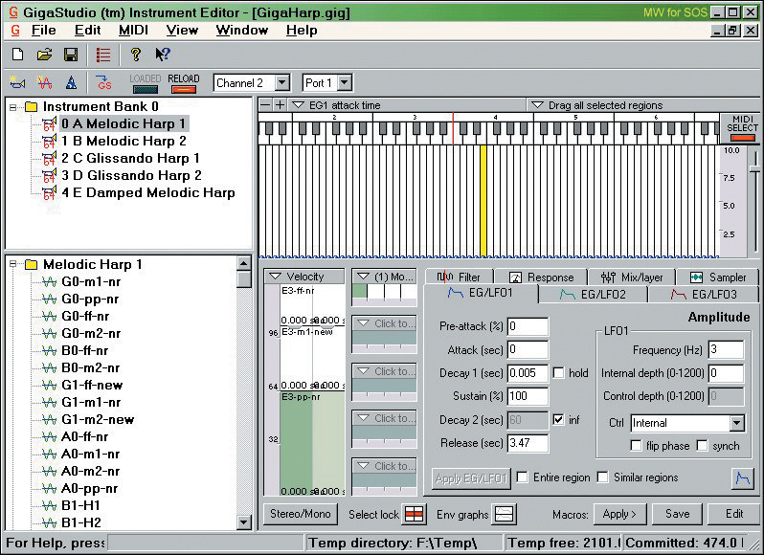Save using the floppy disk icon
Screen dimensions: 764x555
tap(70, 55)
